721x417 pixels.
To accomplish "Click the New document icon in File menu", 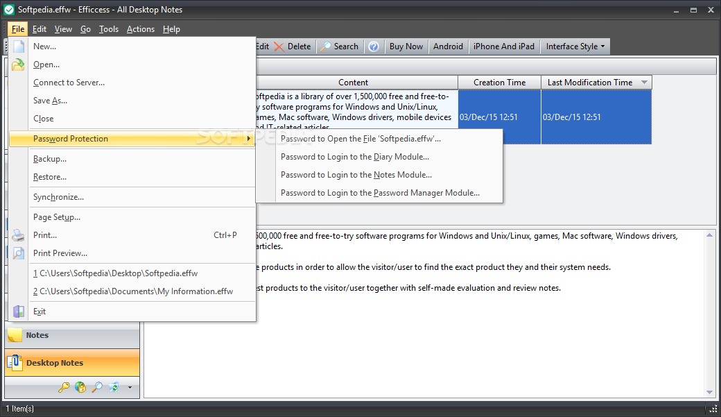I will click(19, 46).
